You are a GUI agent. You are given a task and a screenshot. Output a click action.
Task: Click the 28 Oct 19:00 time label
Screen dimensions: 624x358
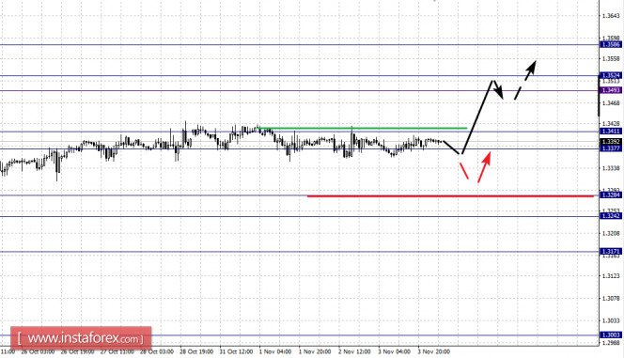click(196, 351)
